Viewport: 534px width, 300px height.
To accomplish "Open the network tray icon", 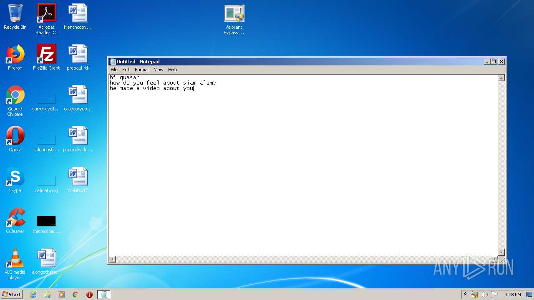I will coord(474,295).
